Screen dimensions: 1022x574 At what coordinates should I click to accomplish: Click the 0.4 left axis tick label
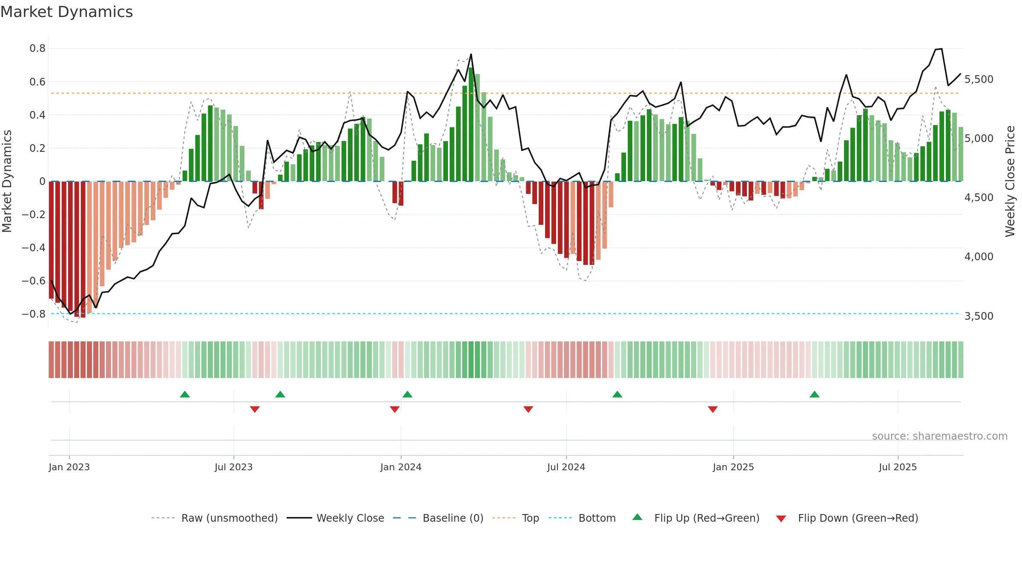(37, 115)
